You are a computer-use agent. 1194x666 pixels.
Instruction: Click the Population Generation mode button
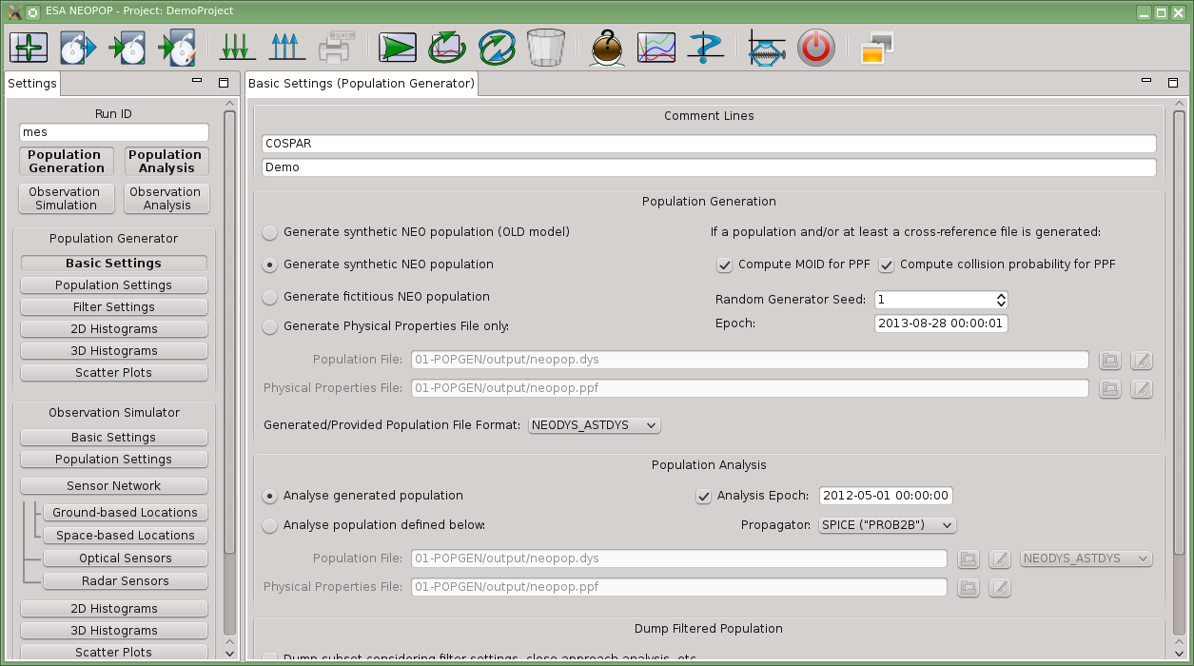(67, 162)
